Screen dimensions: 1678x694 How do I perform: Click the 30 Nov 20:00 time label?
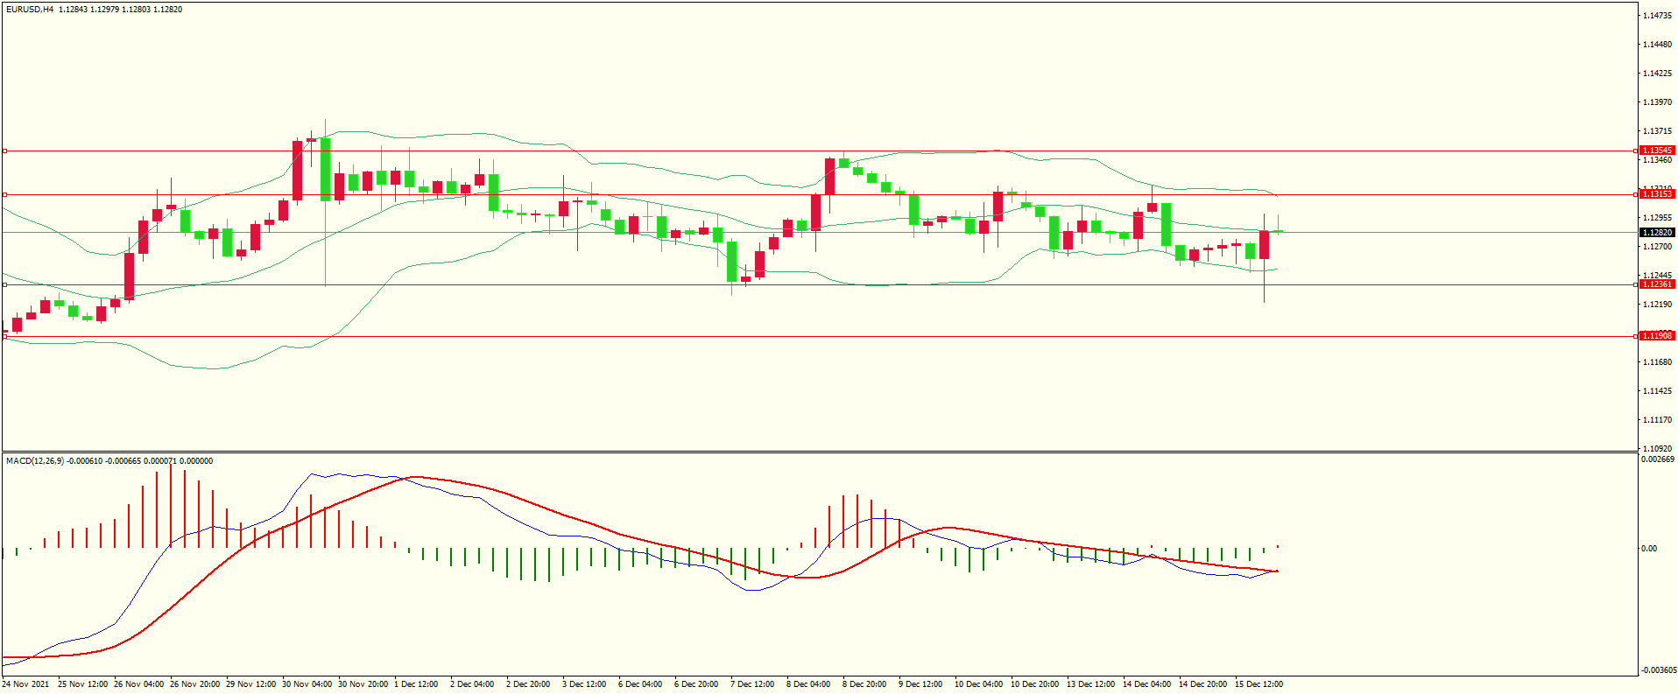tap(363, 684)
